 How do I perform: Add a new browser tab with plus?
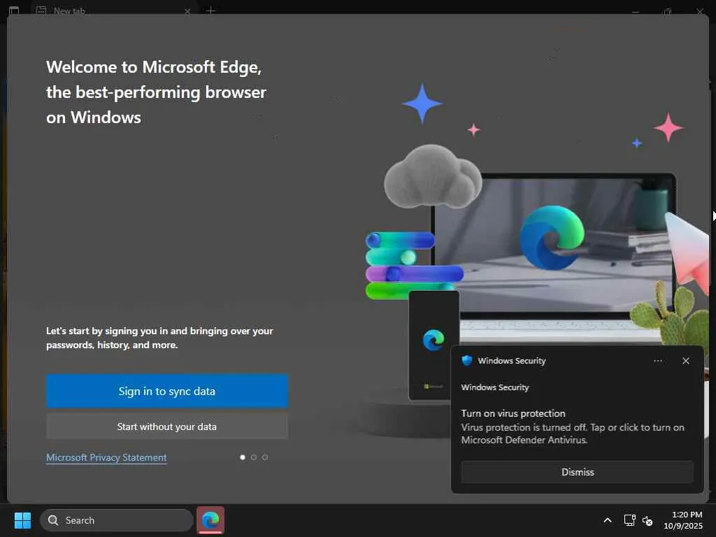coord(210,10)
